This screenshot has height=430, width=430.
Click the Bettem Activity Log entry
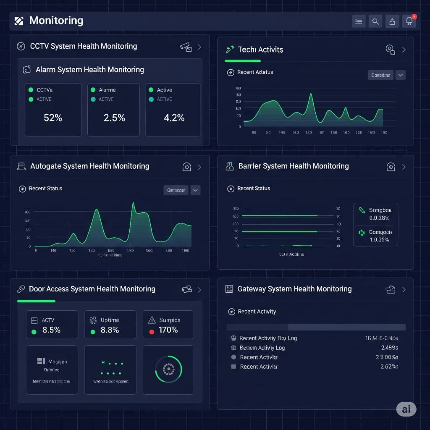pos(262,348)
